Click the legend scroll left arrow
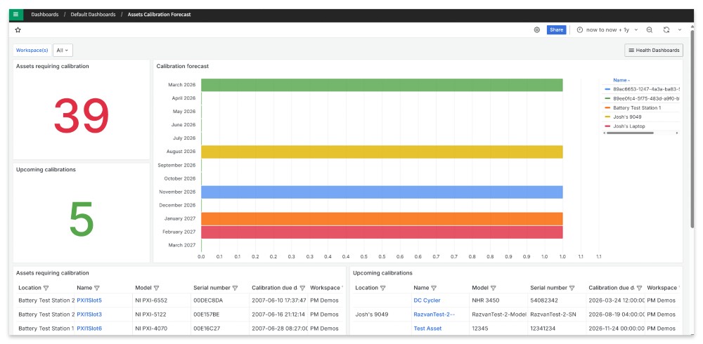 click(x=604, y=133)
